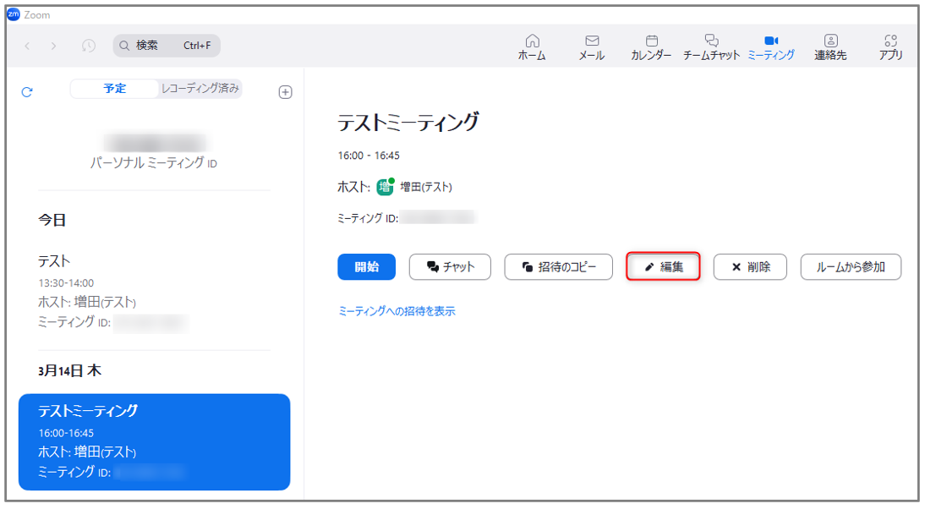The image size is (925, 509).
Task: Click the Zoom logo in title bar
Action: (14, 14)
